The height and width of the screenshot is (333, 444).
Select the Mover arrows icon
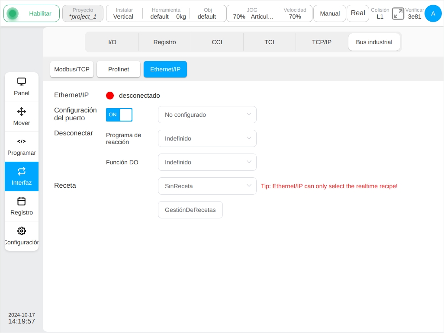pos(22,112)
